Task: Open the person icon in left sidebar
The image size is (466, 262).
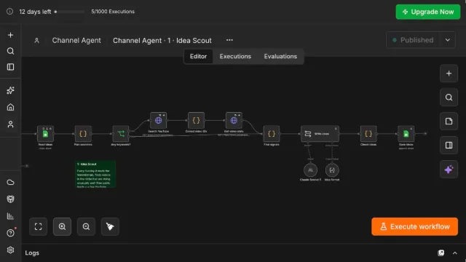Action: click(x=10, y=124)
